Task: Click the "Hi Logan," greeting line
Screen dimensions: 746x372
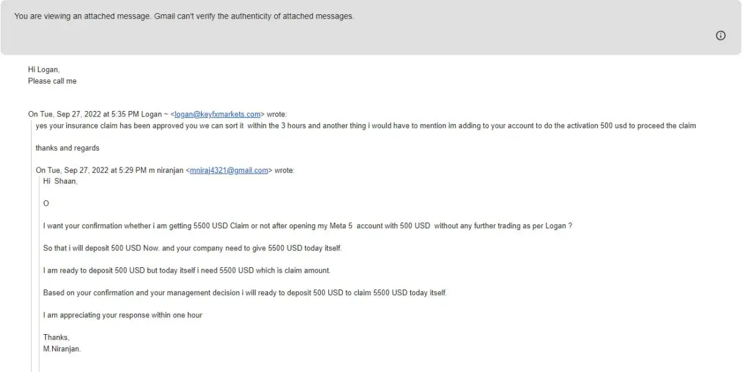Action: coord(43,70)
